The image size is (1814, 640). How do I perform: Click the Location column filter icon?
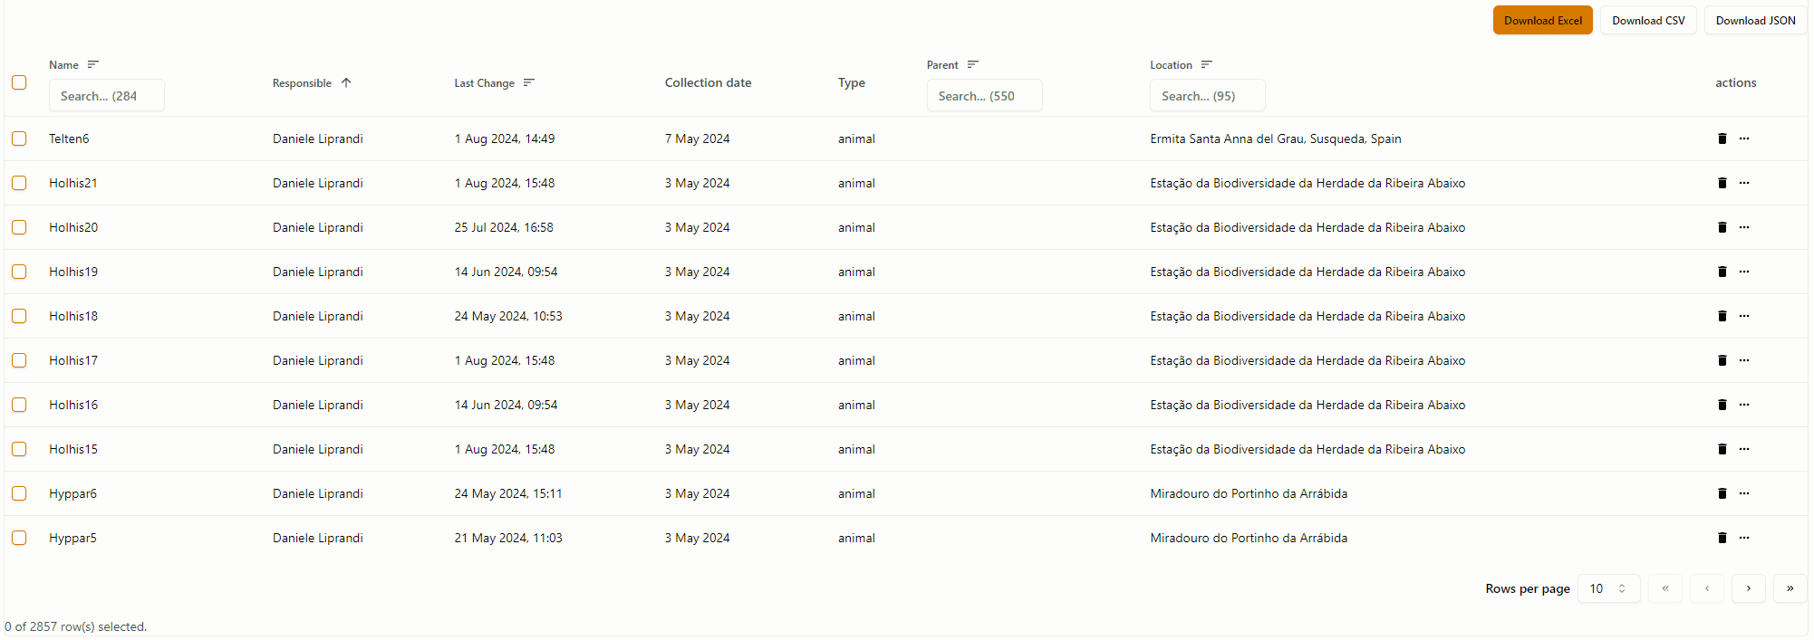tap(1207, 64)
